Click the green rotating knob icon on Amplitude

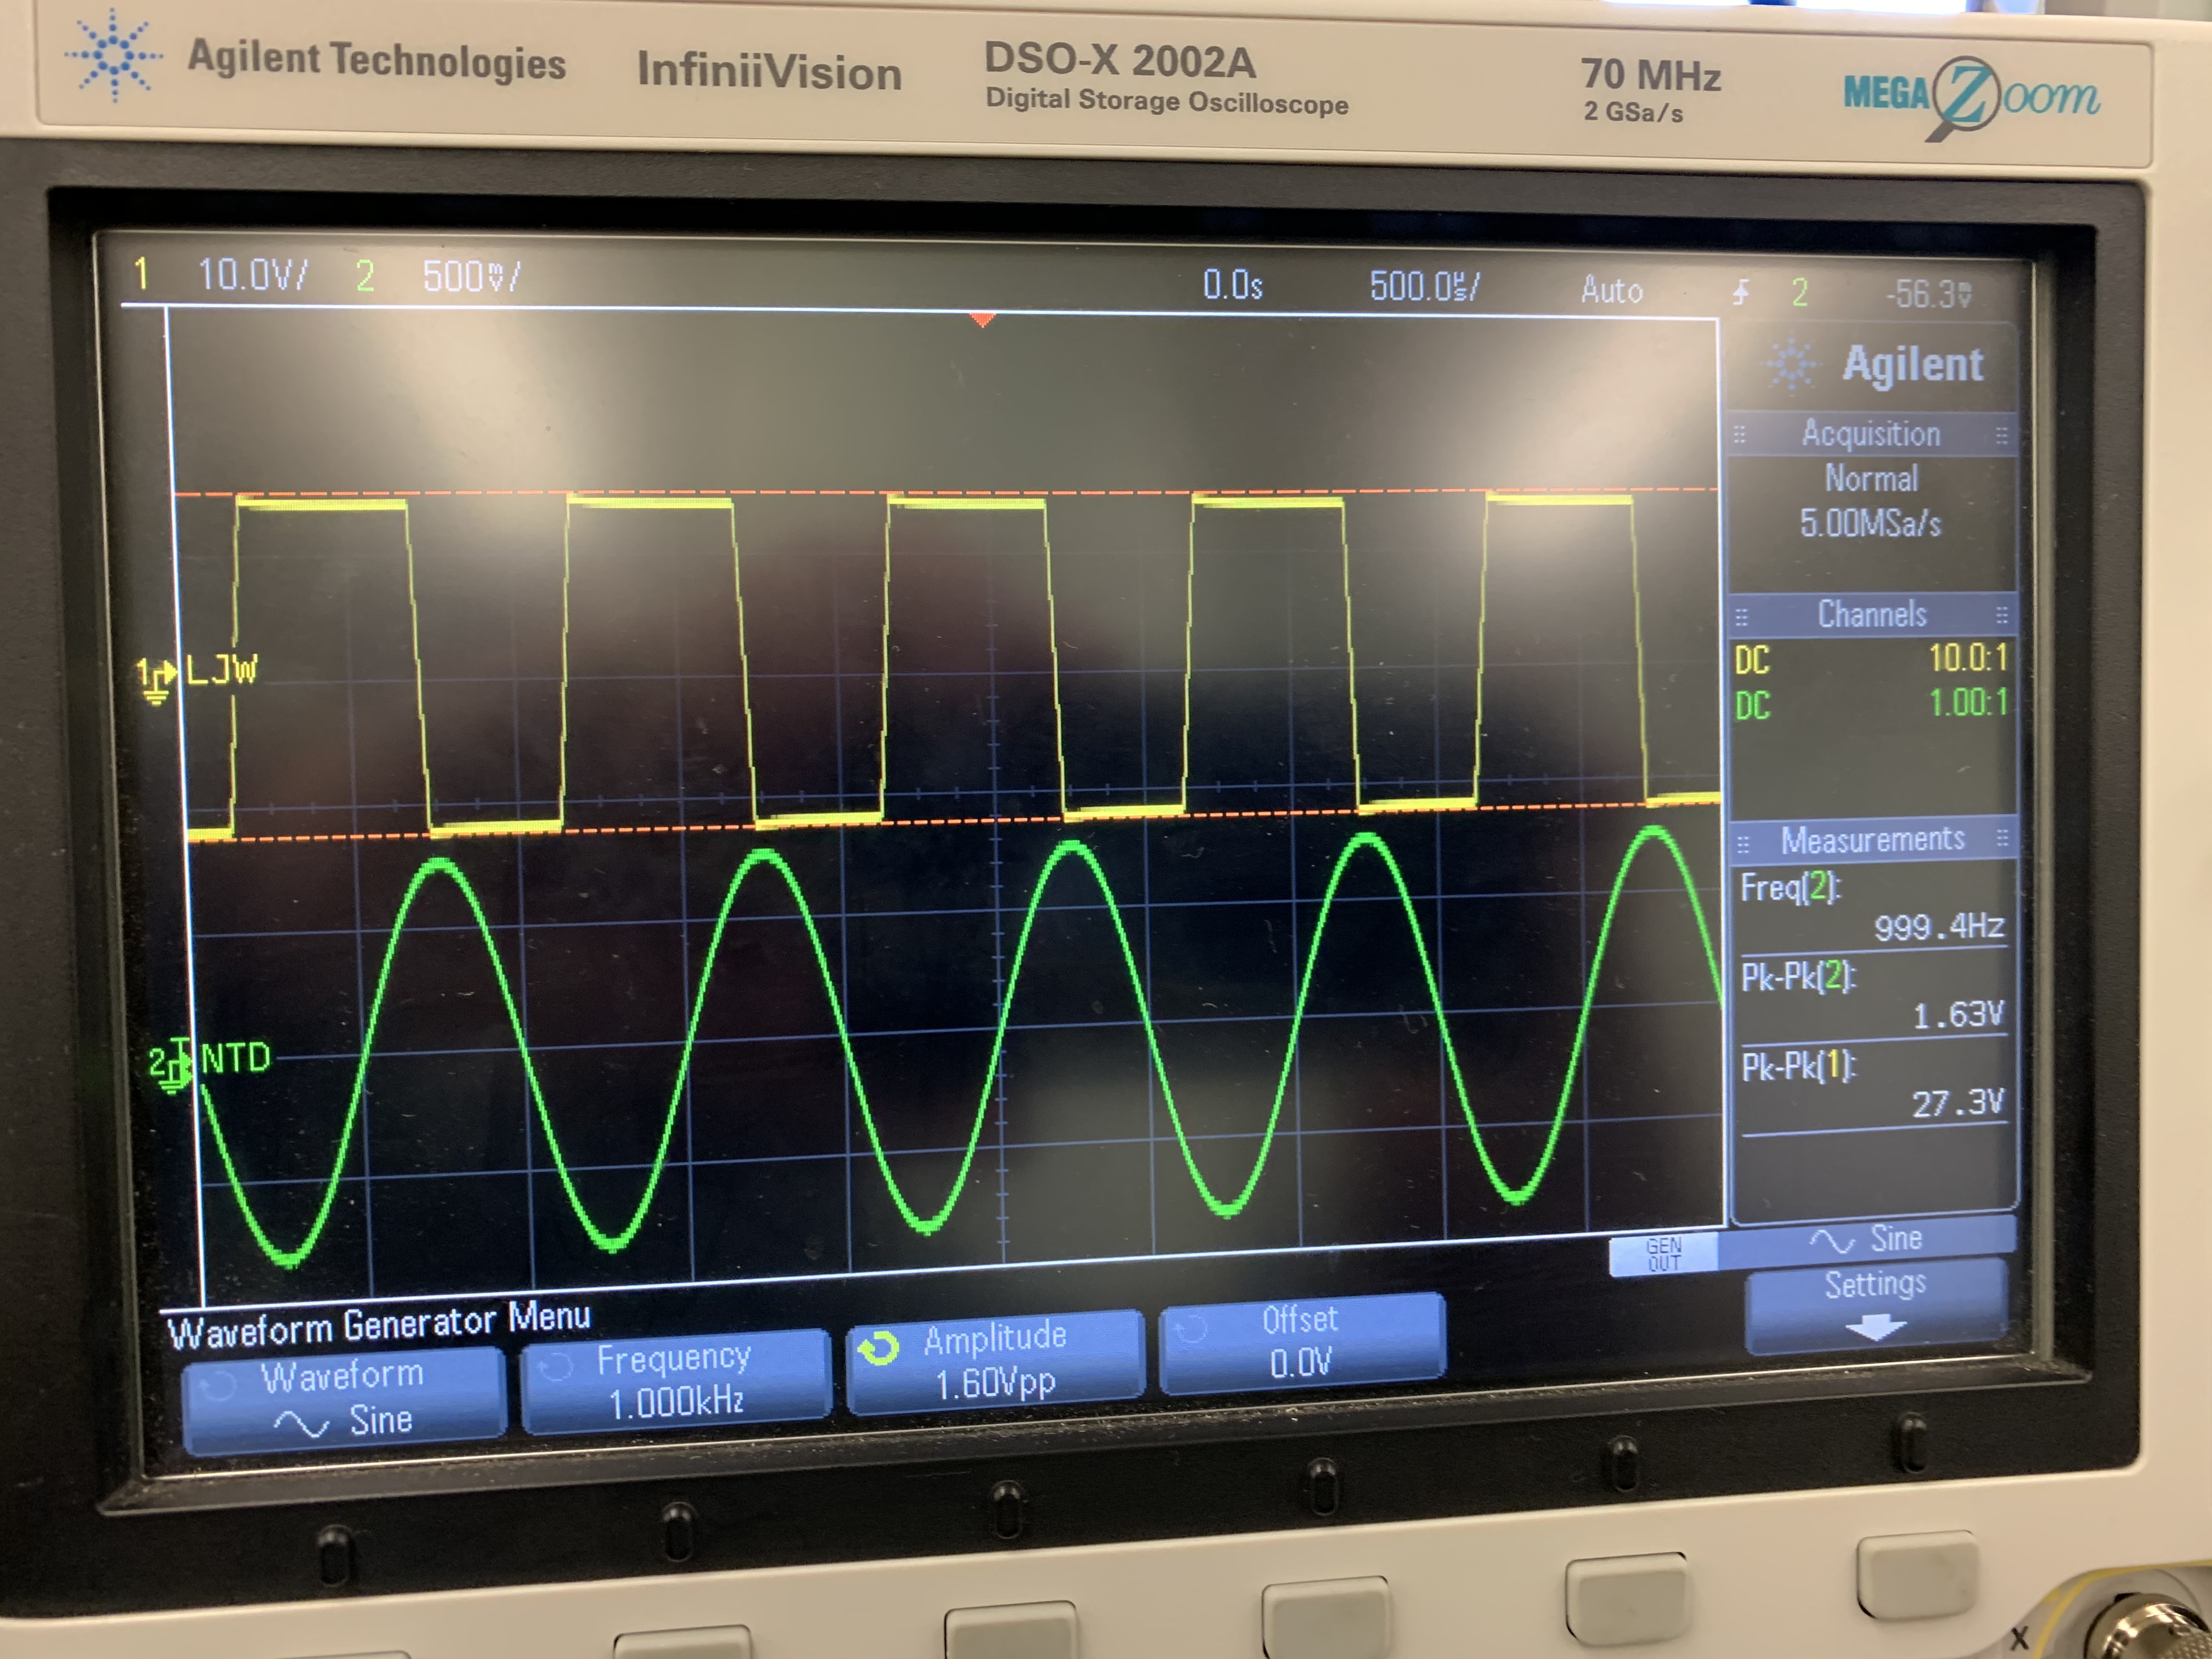tap(880, 1348)
